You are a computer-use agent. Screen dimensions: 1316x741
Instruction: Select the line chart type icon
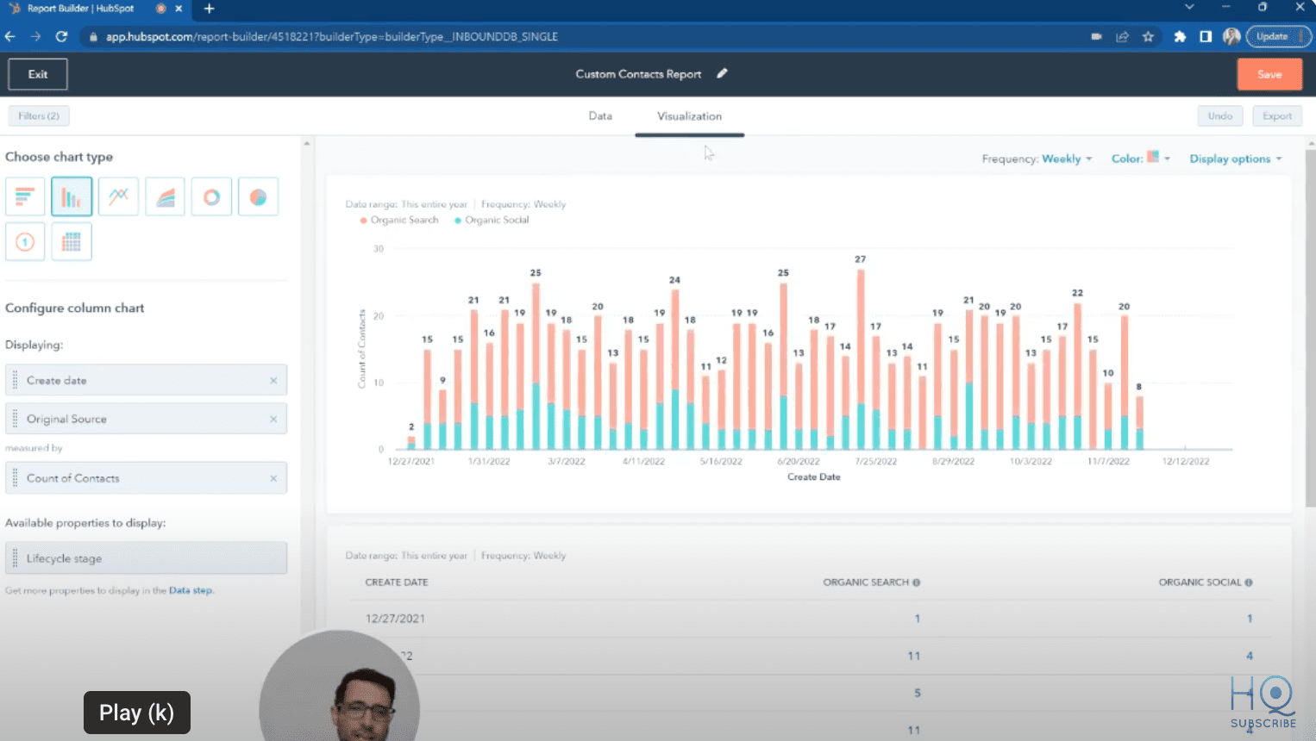(x=118, y=196)
